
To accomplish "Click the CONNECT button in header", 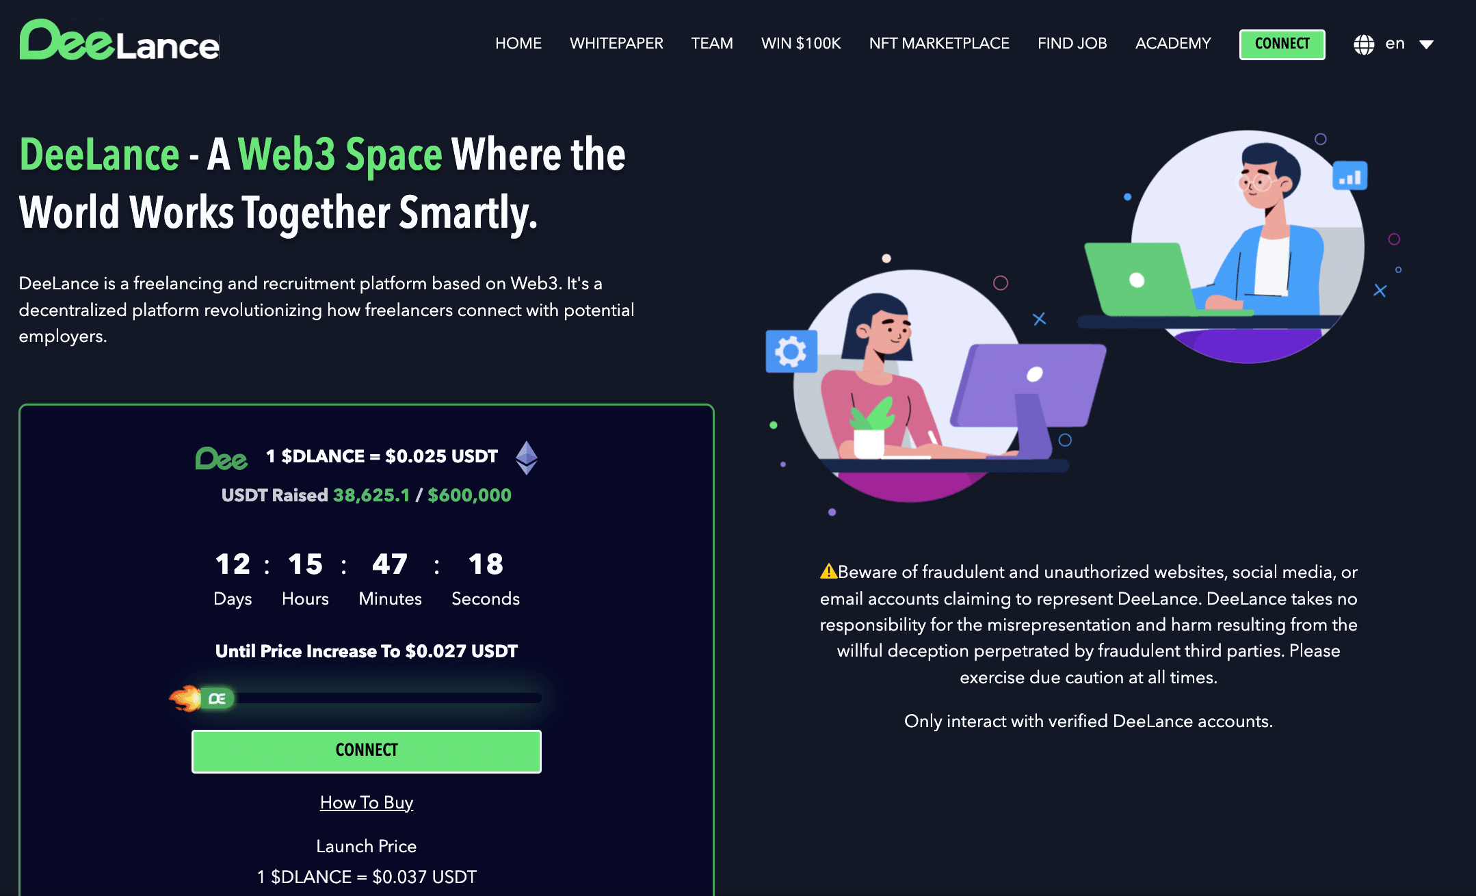I will (1283, 43).
